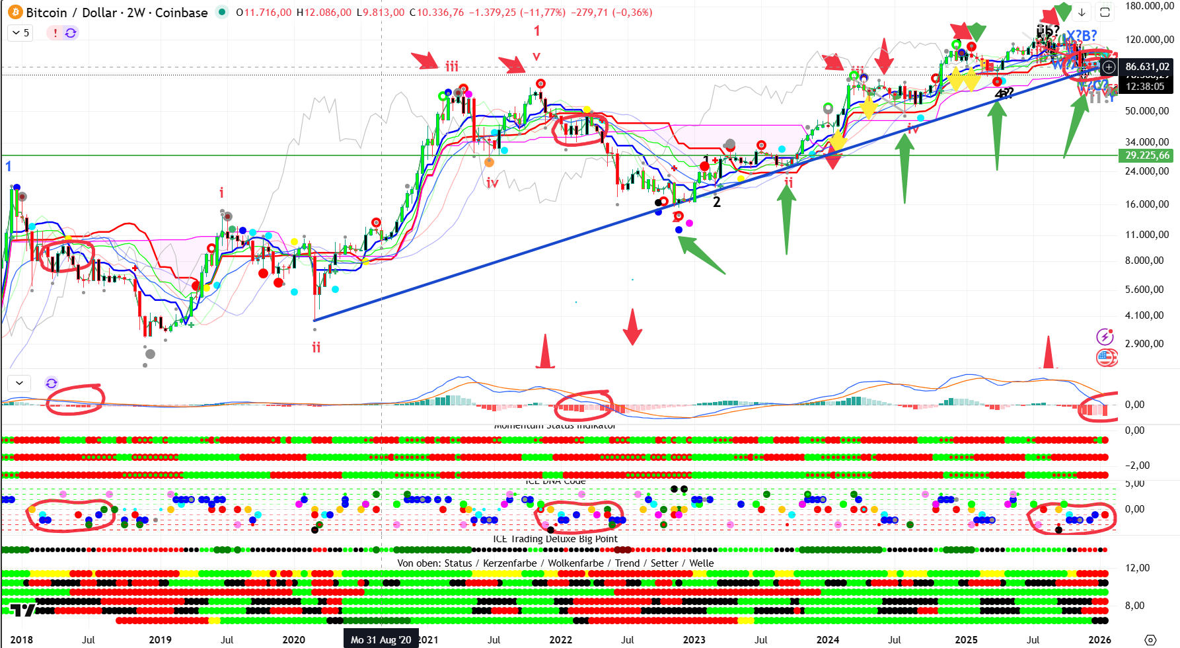
Task: Click the green market status dot
Action: click(x=222, y=12)
